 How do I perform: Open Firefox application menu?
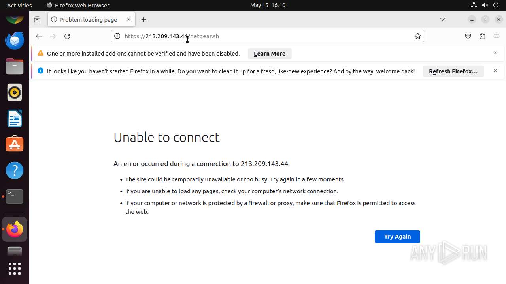pos(497,36)
